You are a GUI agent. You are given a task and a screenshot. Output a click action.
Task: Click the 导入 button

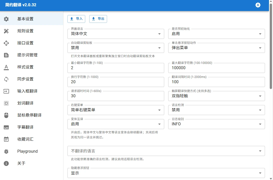76,19
